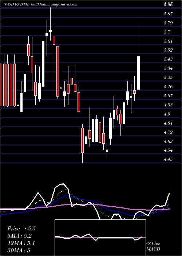Viewport: 182px width, 256px height.
Task: Click the 12MA : 5.1 readout
Action: click(21, 243)
